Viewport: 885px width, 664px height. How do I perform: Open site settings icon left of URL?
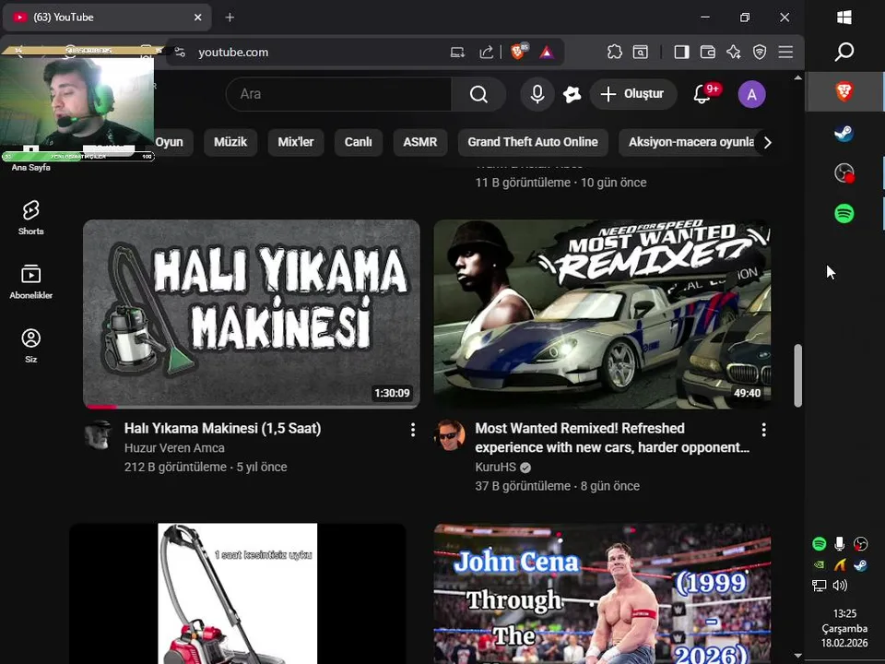(x=180, y=52)
